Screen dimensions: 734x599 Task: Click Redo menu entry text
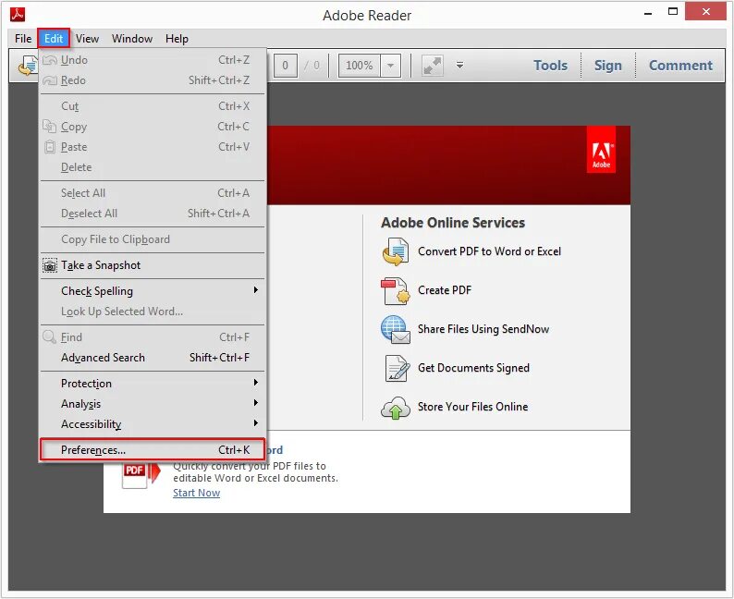(73, 80)
